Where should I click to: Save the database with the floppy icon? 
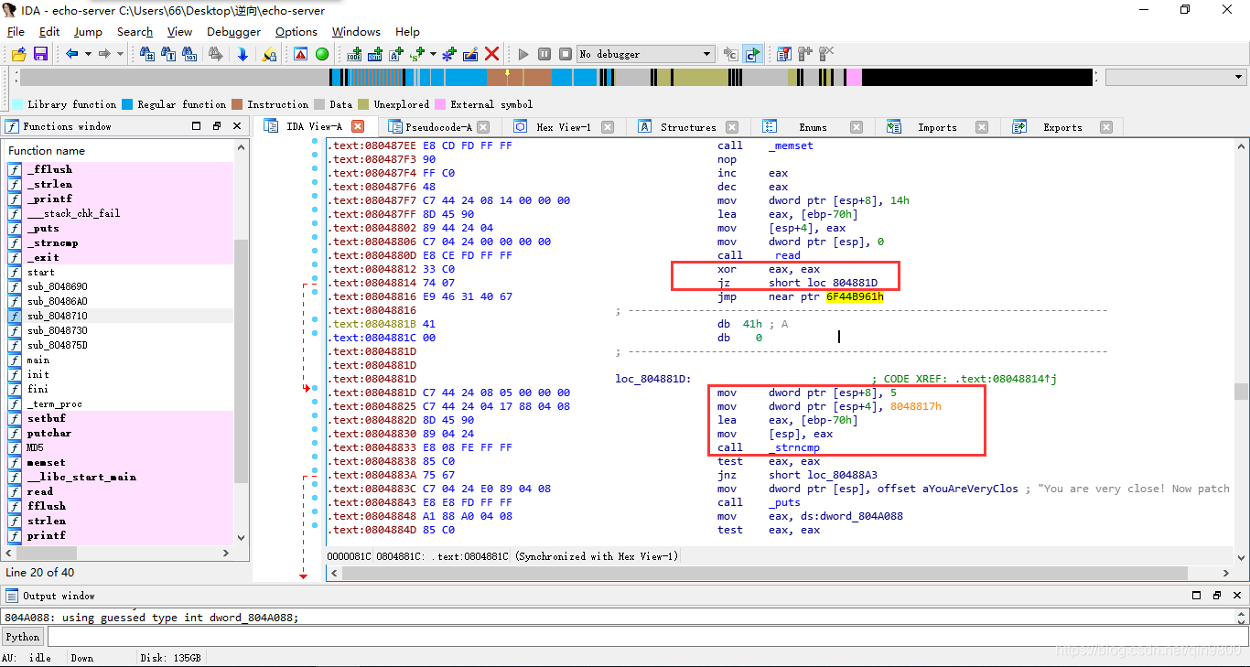coord(40,54)
